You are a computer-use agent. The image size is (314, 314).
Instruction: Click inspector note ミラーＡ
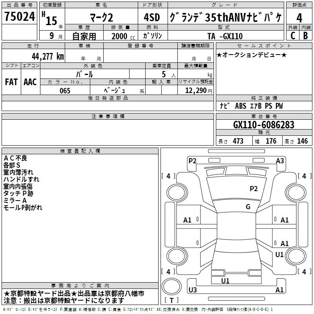[x=15, y=201]
